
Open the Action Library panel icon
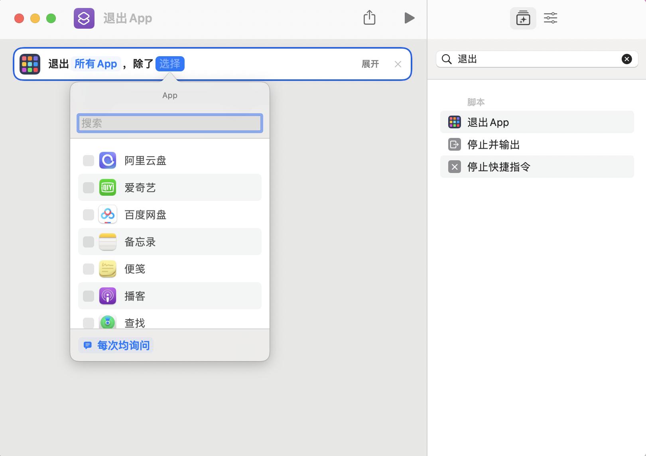pos(523,18)
